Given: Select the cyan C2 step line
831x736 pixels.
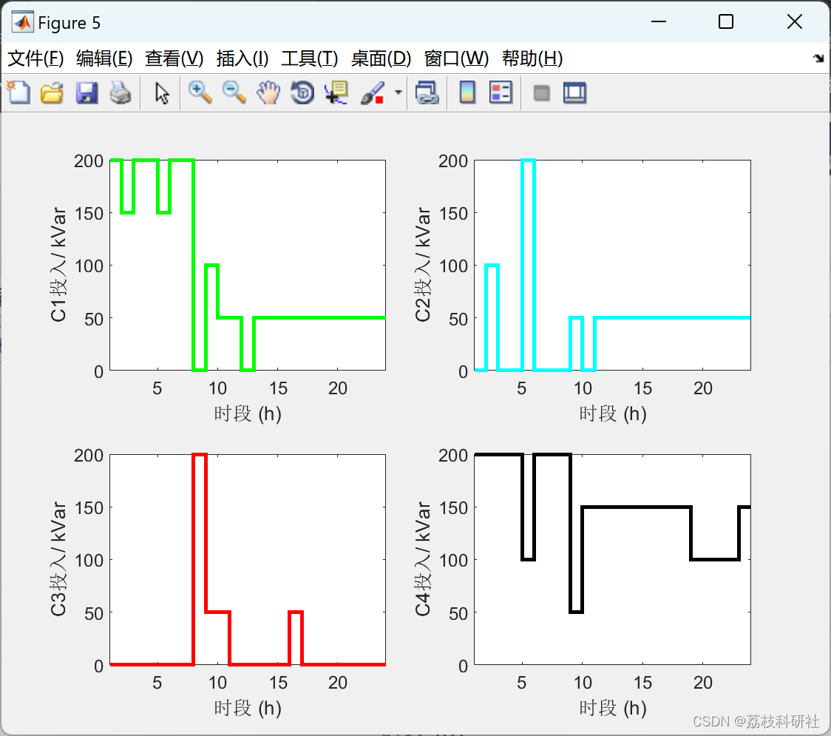Looking at the screenshot, I should click(x=673, y=317).
